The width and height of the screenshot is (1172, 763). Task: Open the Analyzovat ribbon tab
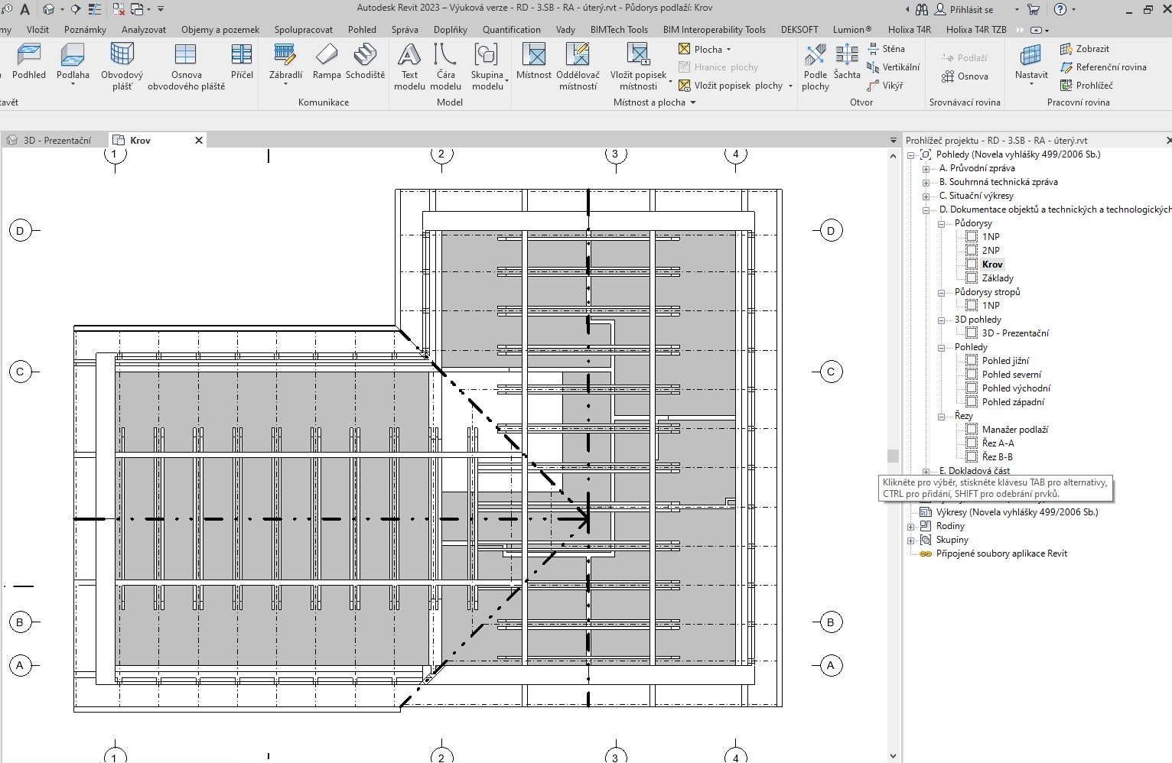[x=144, y=30]
